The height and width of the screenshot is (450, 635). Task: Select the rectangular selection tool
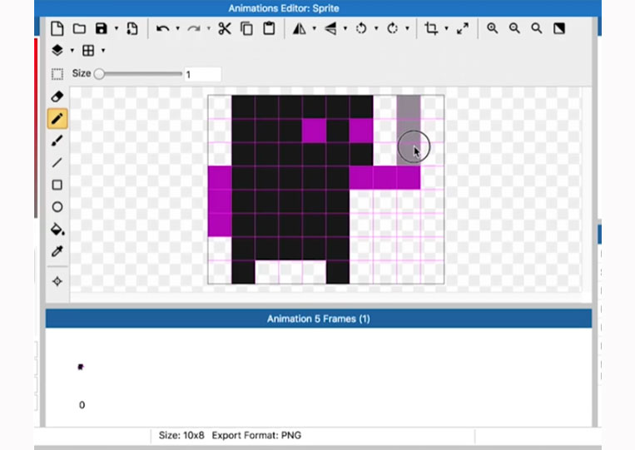tap(57, 74)
